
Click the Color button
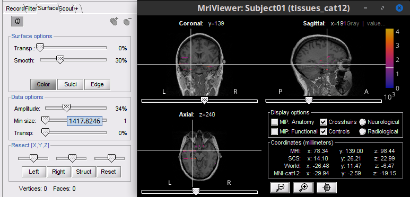click(x=43, y=84)
